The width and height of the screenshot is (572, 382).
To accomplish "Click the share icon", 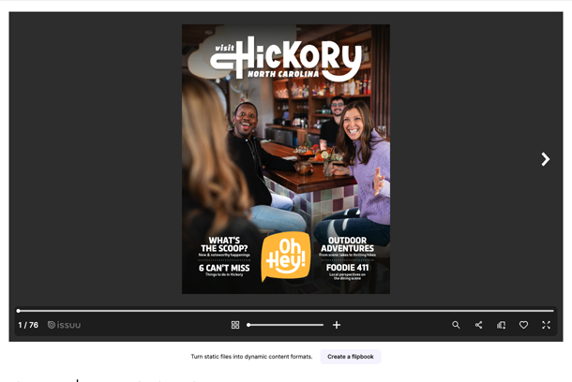I will coord(478,325).
